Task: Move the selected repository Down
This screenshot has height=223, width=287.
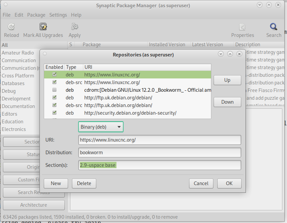Action: [x=227, y=102]
